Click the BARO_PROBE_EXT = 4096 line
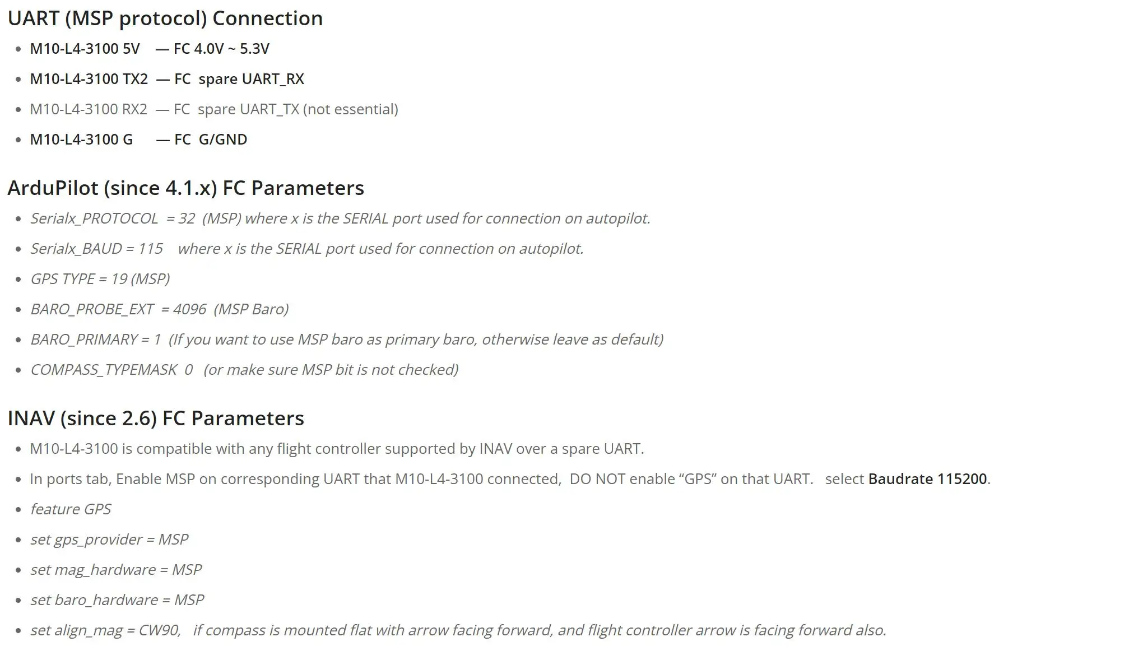The height and width of the screenshot is (660, 1143). tap(159, 309)
